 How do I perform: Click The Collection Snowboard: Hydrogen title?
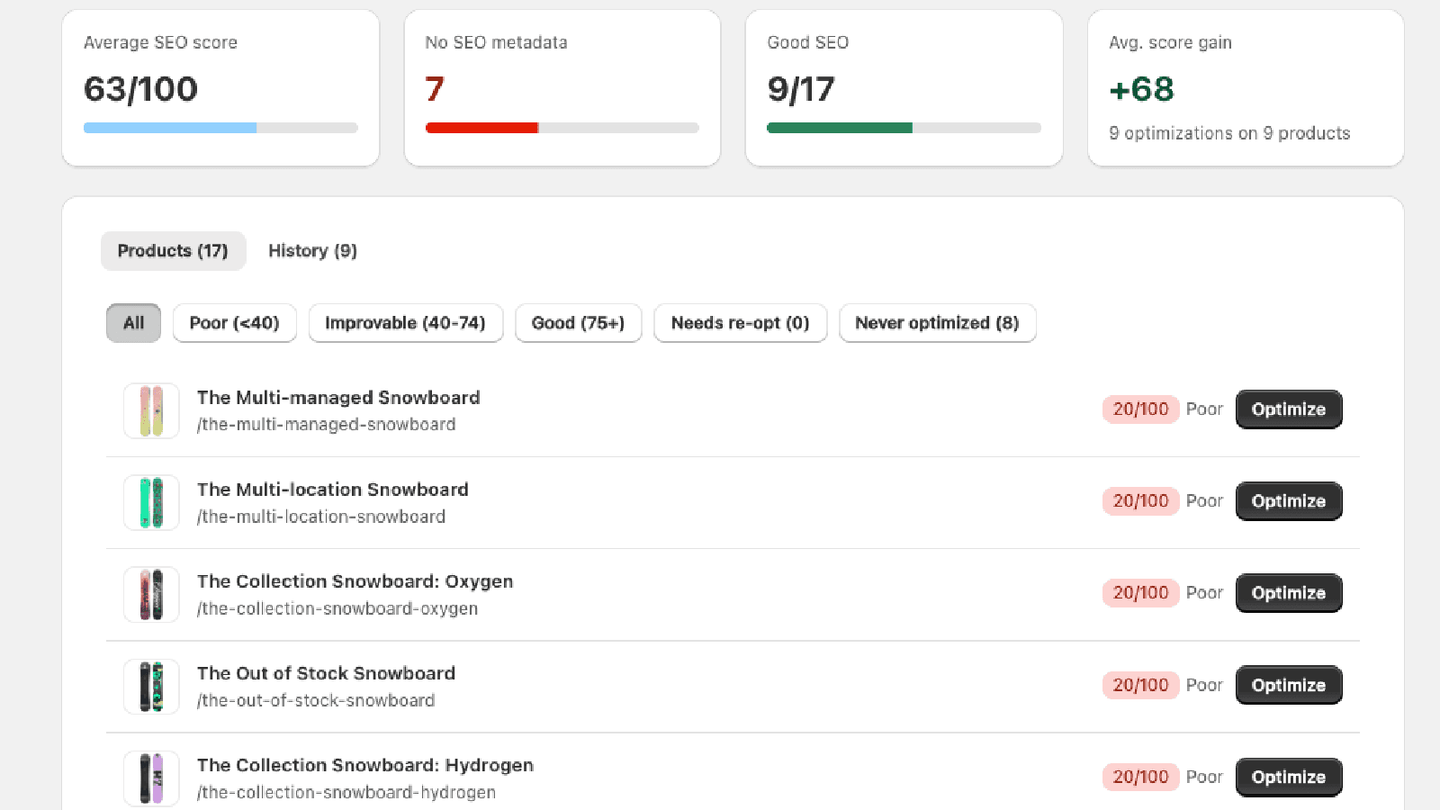[365, 765]
